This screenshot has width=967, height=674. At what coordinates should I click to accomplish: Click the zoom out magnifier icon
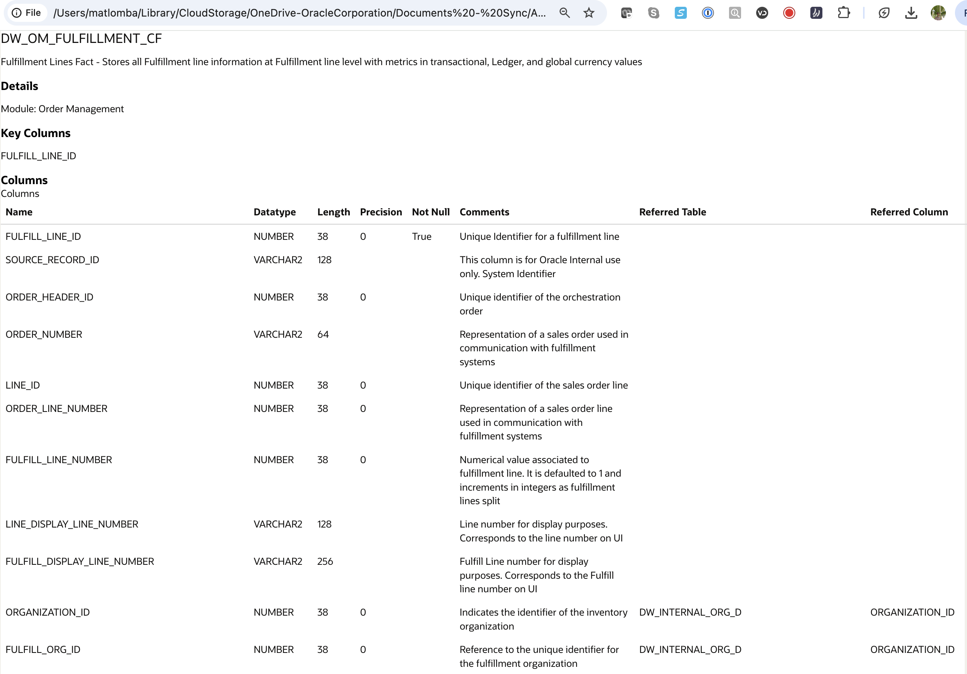coord(564,13)
